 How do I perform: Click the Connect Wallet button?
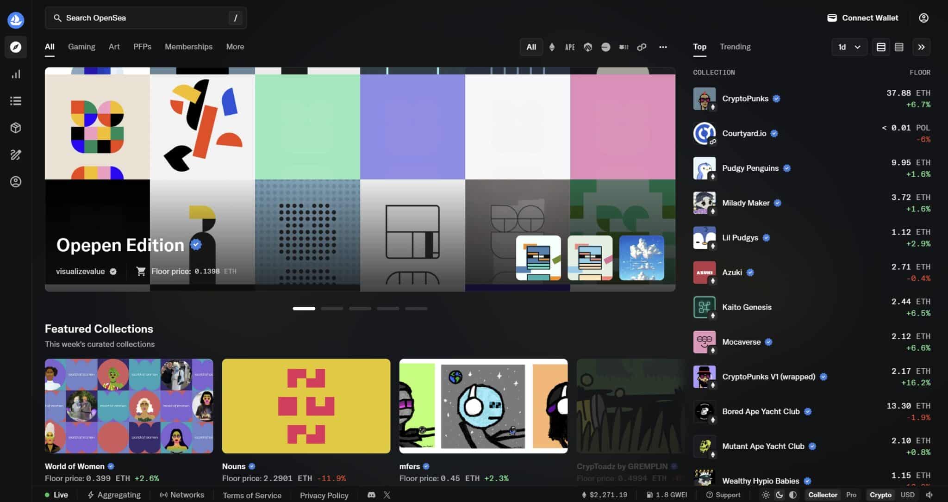(x=862, y=18)
